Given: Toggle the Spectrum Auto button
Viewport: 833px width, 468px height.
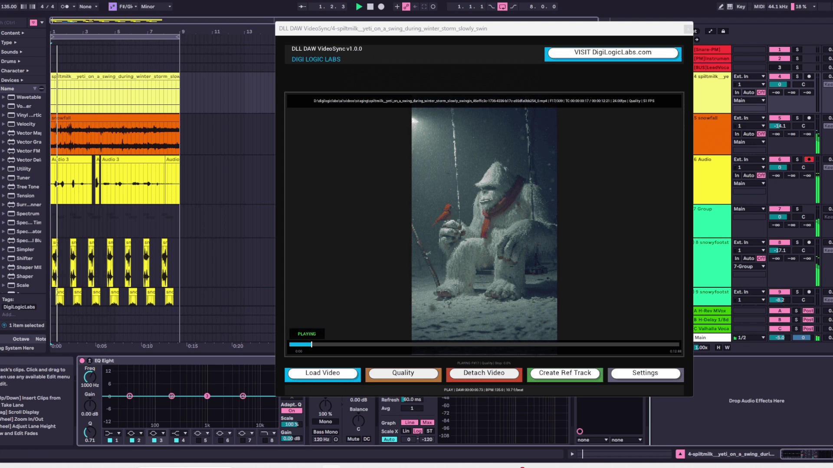Looking at the screenshot, I should coord(389,439).
